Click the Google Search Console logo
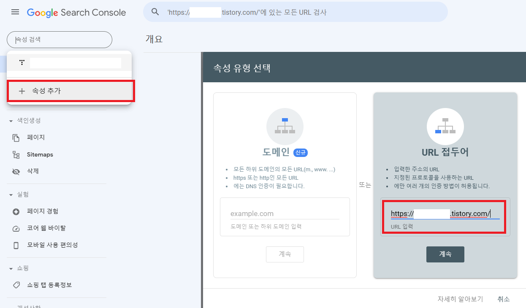Viewport: 526px width, 308px height. click(76, 13)
